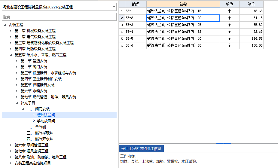Expand 第二章 电气设备安装工程 arrow
Screen dimensions: 278x168
click(x=11, y=37)
